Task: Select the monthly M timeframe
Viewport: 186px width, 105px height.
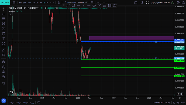Action: click(x=50, y=3)
